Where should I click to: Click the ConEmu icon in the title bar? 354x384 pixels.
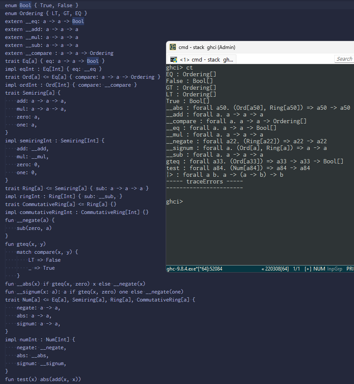click(173, 47)
